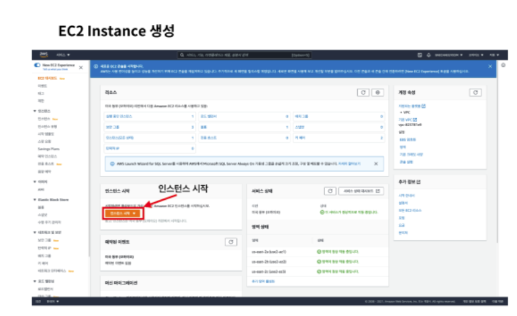The image size is (517, 316).
Task: Open the 기본 VPC external link
Action: pyautogui.click(x=408, y=119)
